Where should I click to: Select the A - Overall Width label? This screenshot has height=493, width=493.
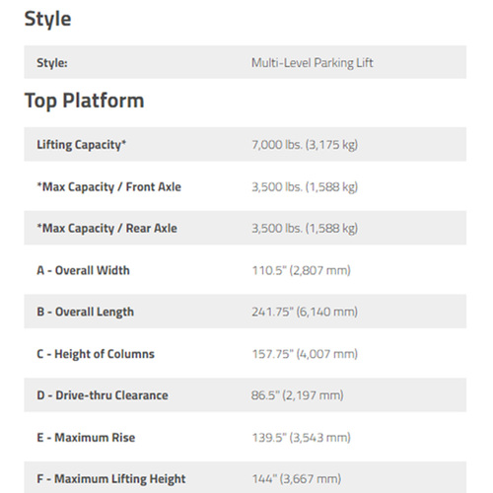tap(83, 270)
